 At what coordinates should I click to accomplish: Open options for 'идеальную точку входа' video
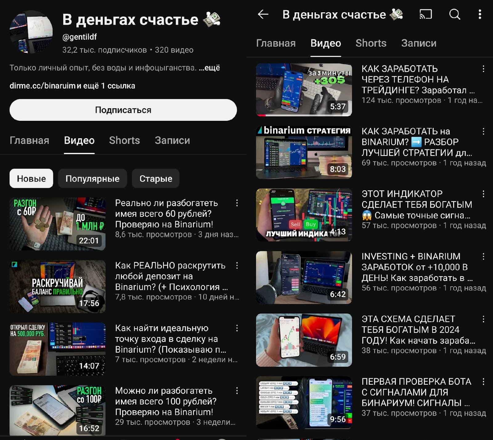pos(237,328)
